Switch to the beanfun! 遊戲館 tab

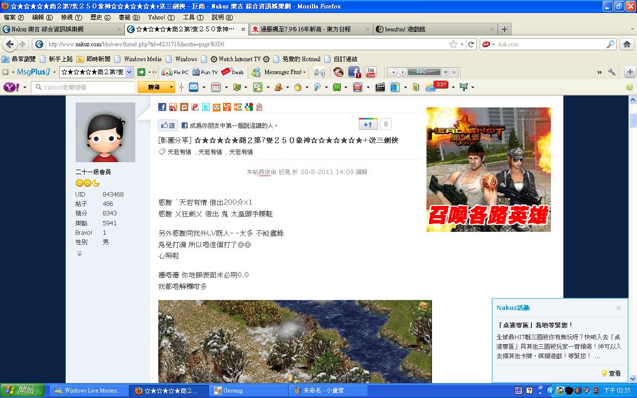pyautogui.click(x=433, y=29)
